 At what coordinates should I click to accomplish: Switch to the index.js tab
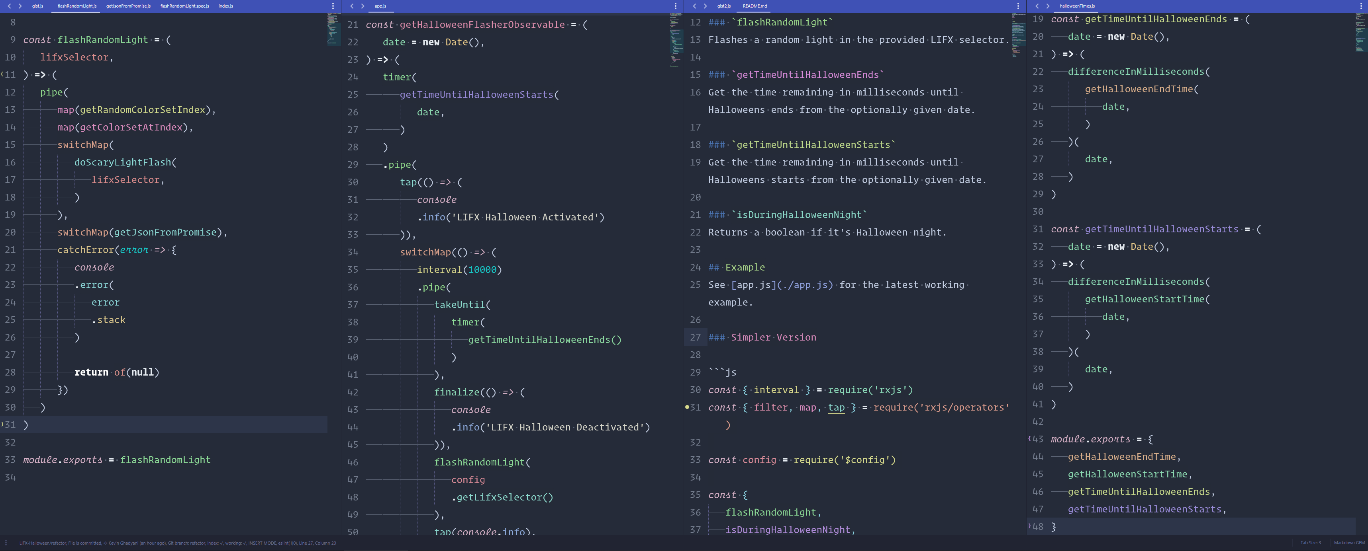[226, 6]
